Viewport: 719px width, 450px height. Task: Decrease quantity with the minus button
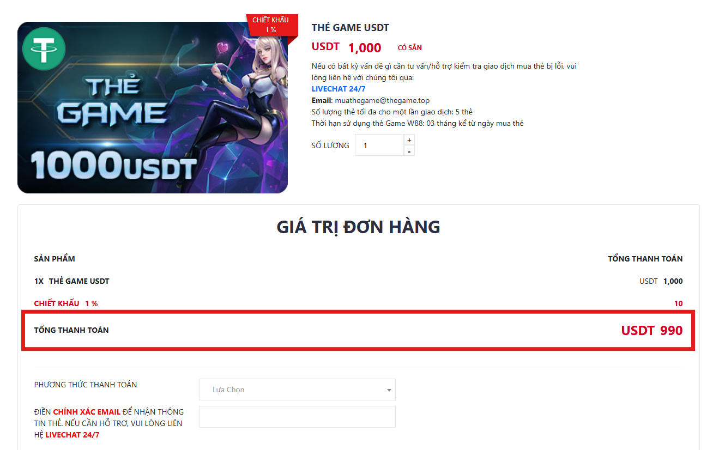pos(409,151)
